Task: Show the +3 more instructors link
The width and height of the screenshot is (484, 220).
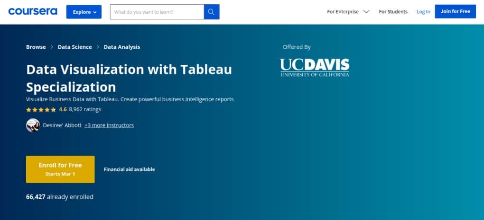Action: (109, 125)
